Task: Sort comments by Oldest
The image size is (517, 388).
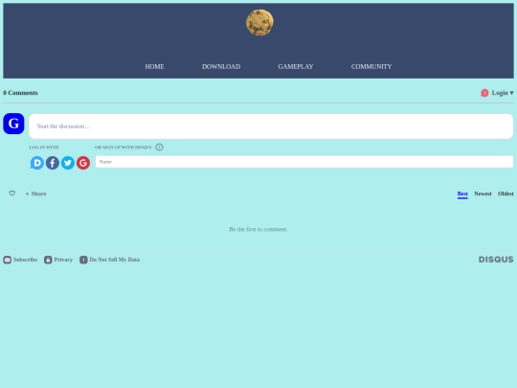Action: [x=506, y=194]
